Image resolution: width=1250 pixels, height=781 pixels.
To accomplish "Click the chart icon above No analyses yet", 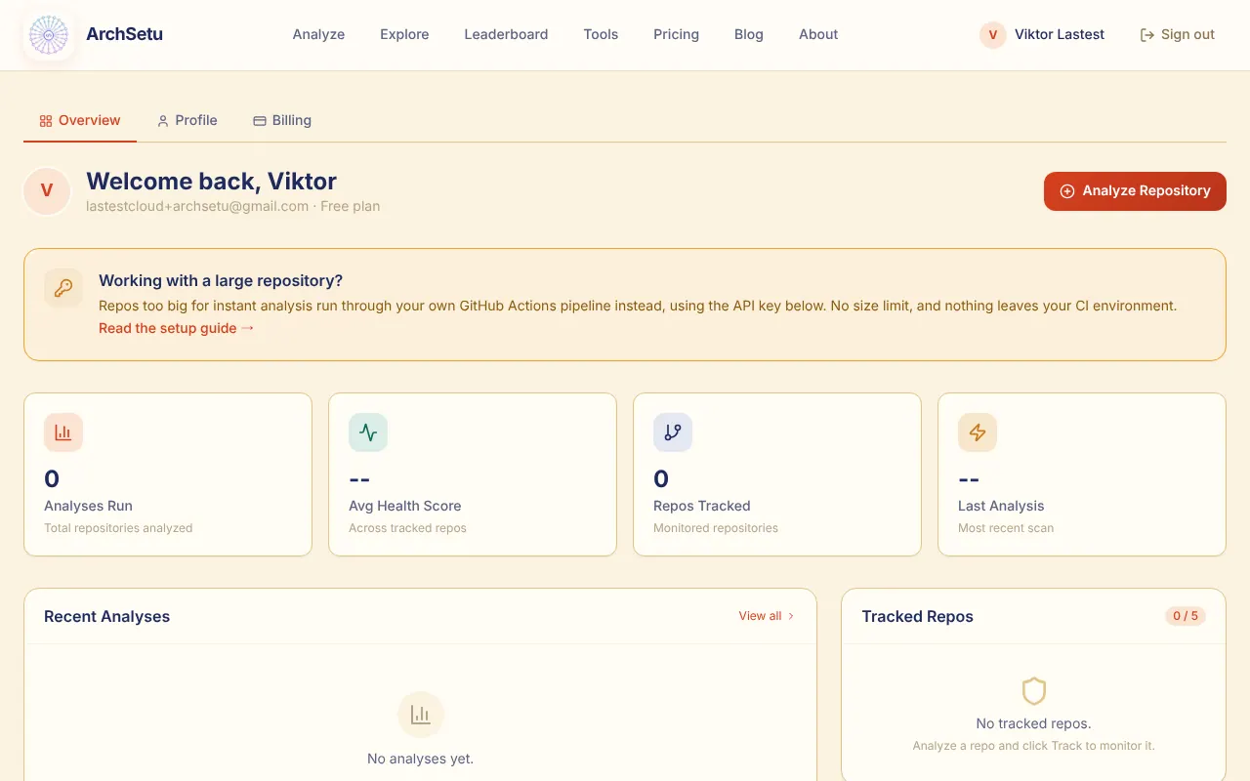I will point(421,715).
